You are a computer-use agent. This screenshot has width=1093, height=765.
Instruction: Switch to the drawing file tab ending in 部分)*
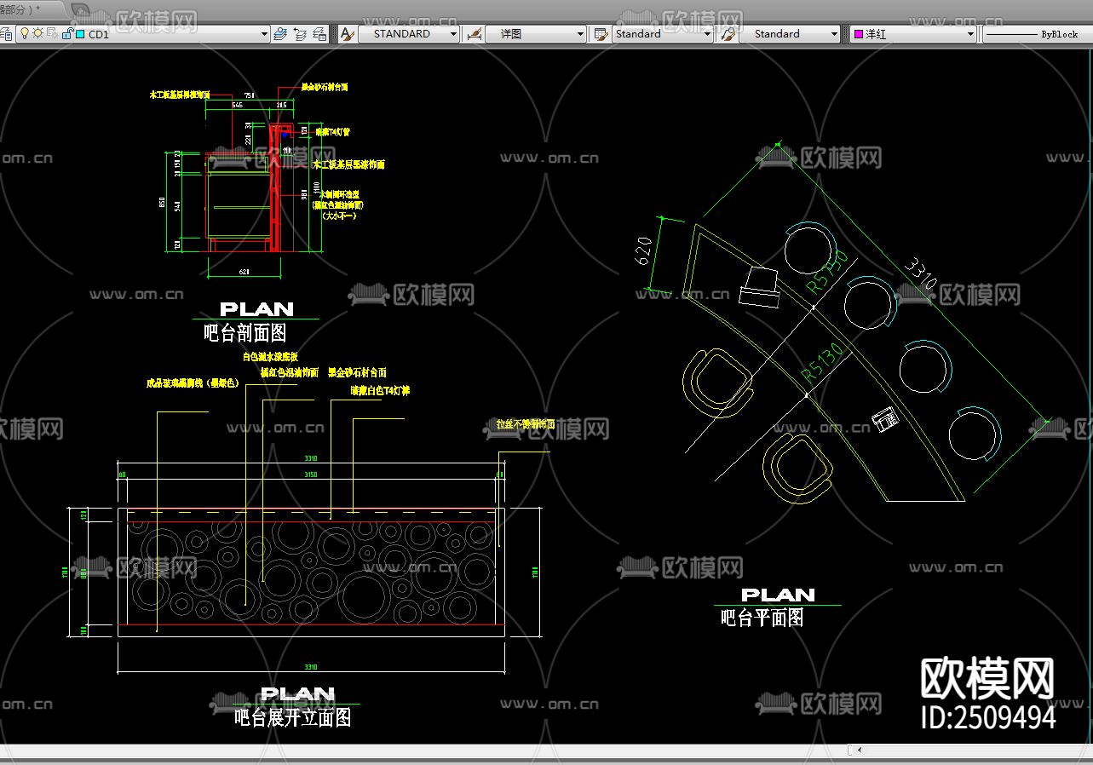point(32,9)
